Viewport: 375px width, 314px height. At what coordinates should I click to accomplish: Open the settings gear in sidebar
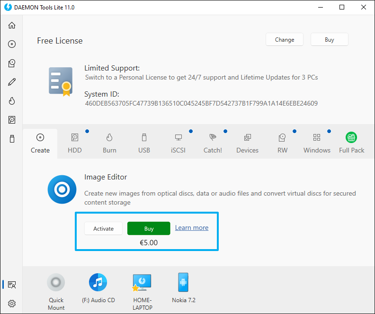pyautogui.click(x=12, y=304)
